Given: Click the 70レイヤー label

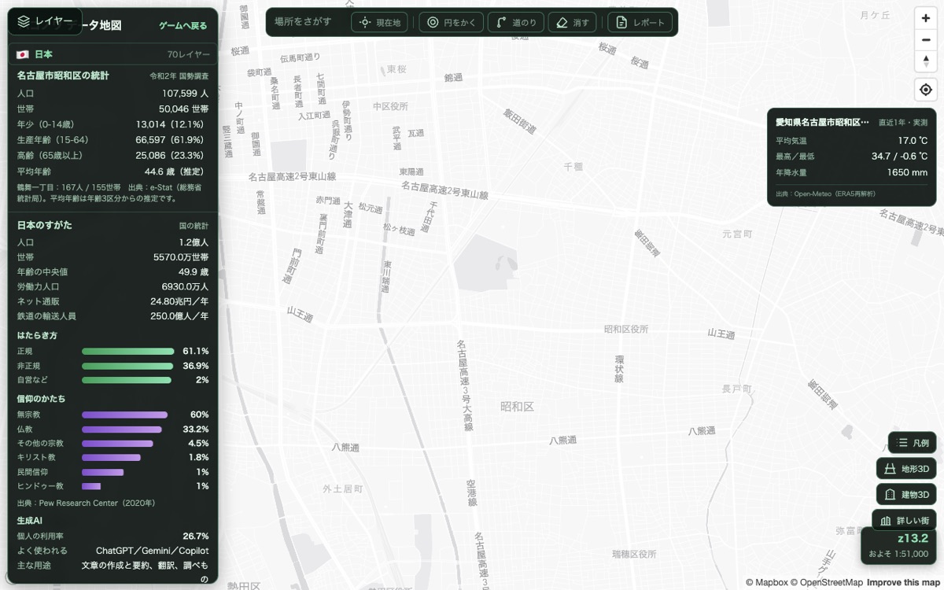Looking at the screenshot, I should (x=189, y=54).
